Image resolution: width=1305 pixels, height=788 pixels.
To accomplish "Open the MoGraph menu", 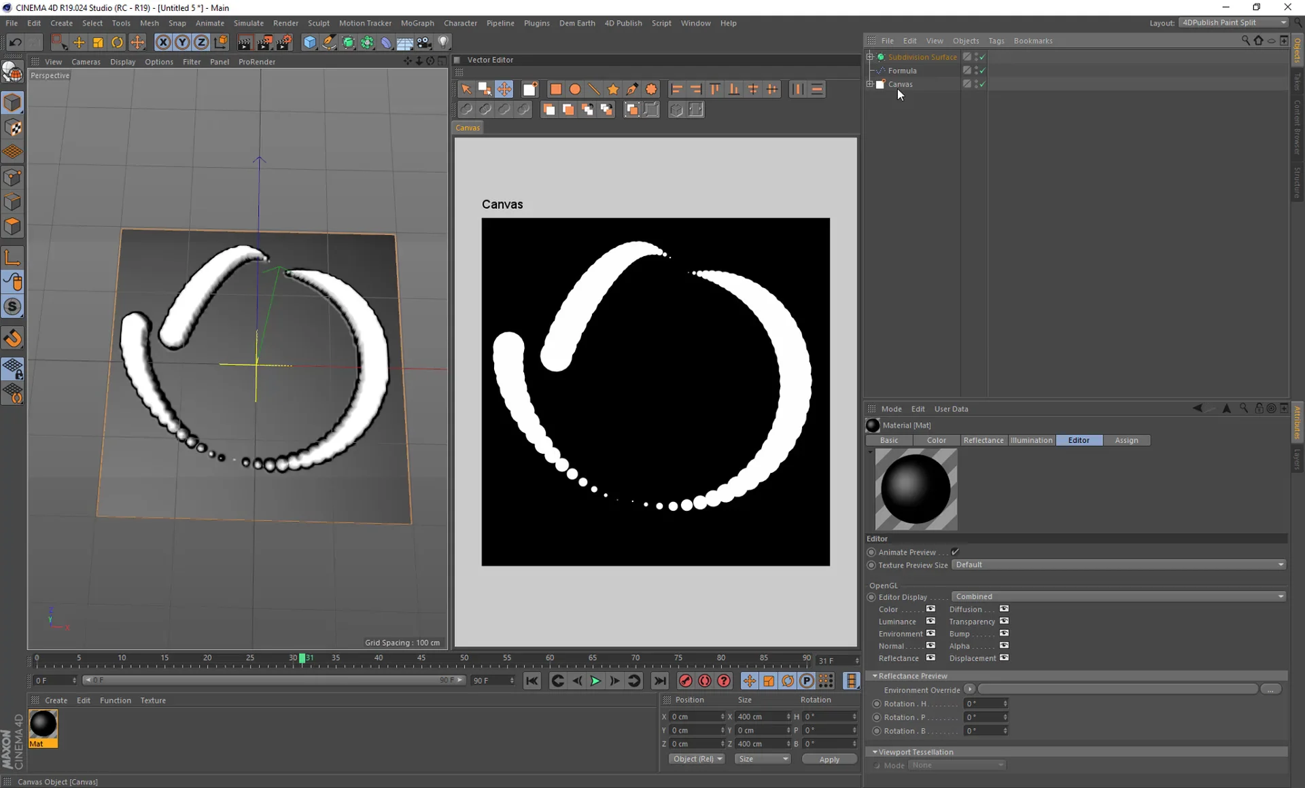I will click(x=417, y=23).
